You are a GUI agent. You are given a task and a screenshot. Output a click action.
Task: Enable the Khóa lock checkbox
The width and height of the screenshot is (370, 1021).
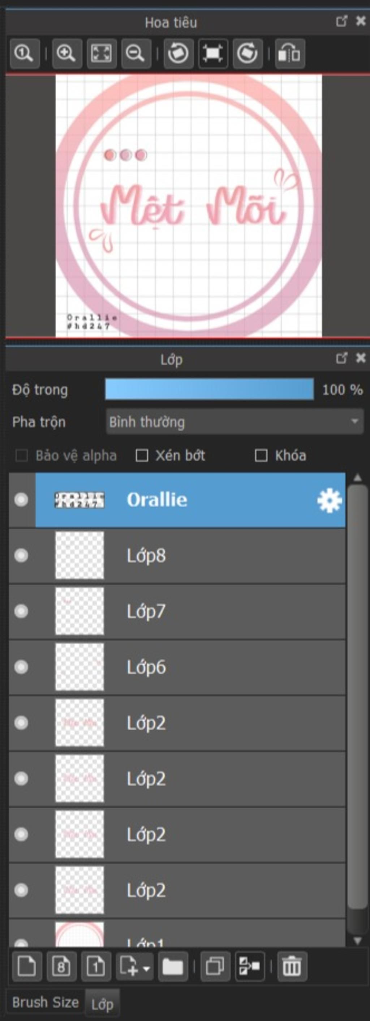coord(261,456)
